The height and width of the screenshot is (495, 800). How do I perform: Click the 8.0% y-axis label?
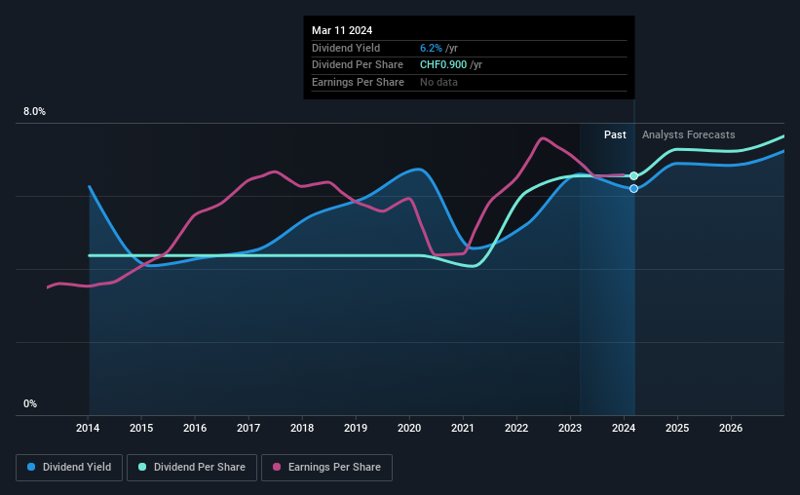(x=34, y=112)
